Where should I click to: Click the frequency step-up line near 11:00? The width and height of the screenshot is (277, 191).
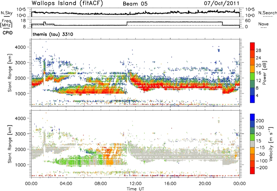tap(127, 23)
